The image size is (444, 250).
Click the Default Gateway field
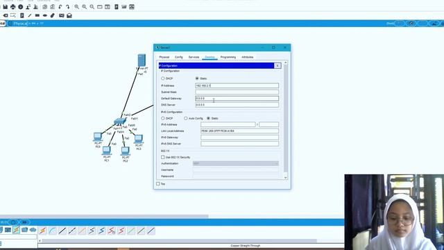[237, 99]
